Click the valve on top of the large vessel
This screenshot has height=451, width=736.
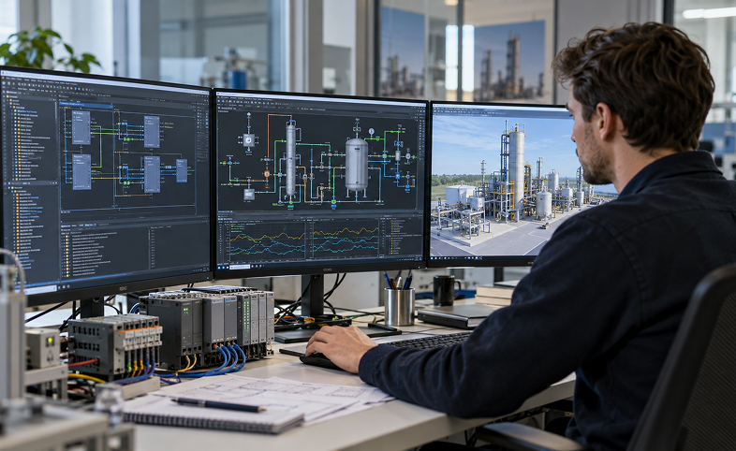(357, 129)
